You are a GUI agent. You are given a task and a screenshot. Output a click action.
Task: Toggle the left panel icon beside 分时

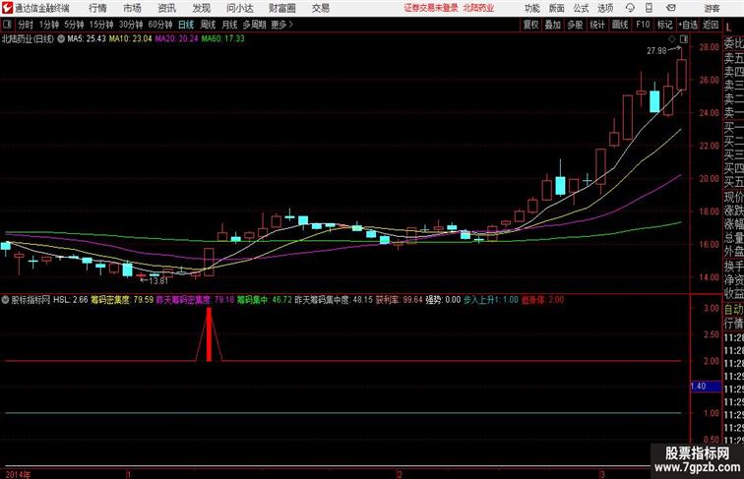pyautogui.click(x=7, y=25)
